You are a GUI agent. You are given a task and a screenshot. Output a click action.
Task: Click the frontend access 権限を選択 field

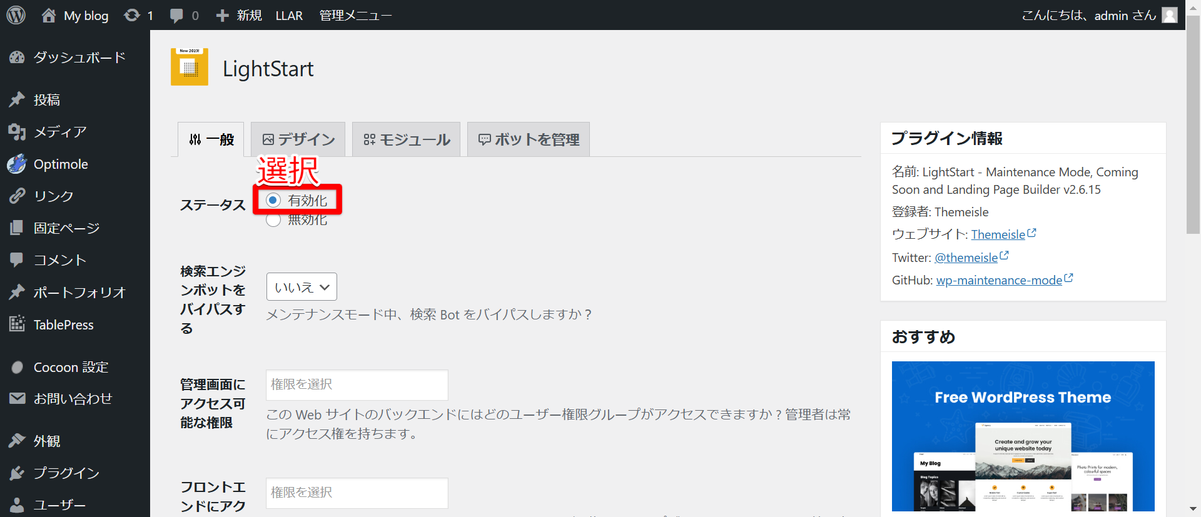click(357, 493)
